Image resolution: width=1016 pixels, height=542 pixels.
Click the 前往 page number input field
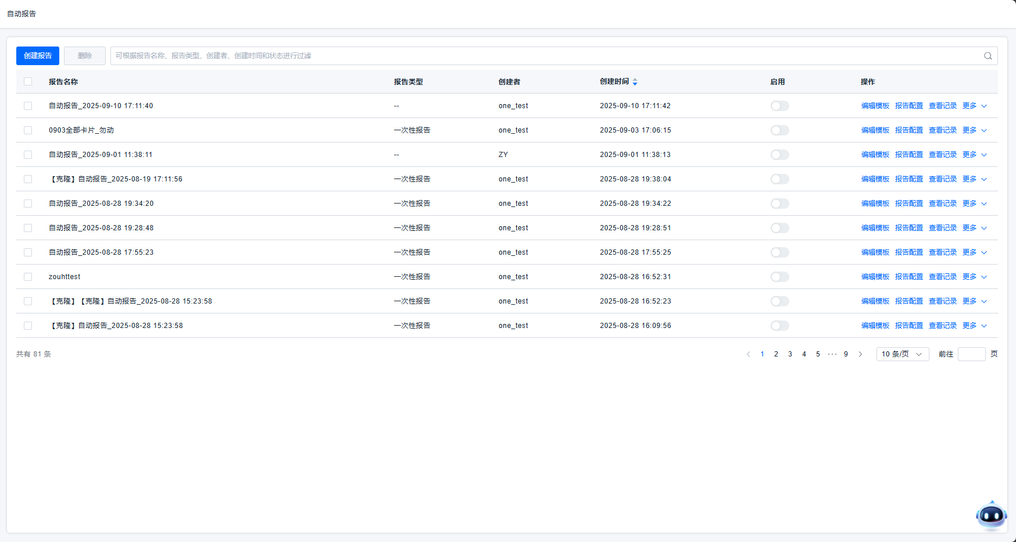[971, 354]
